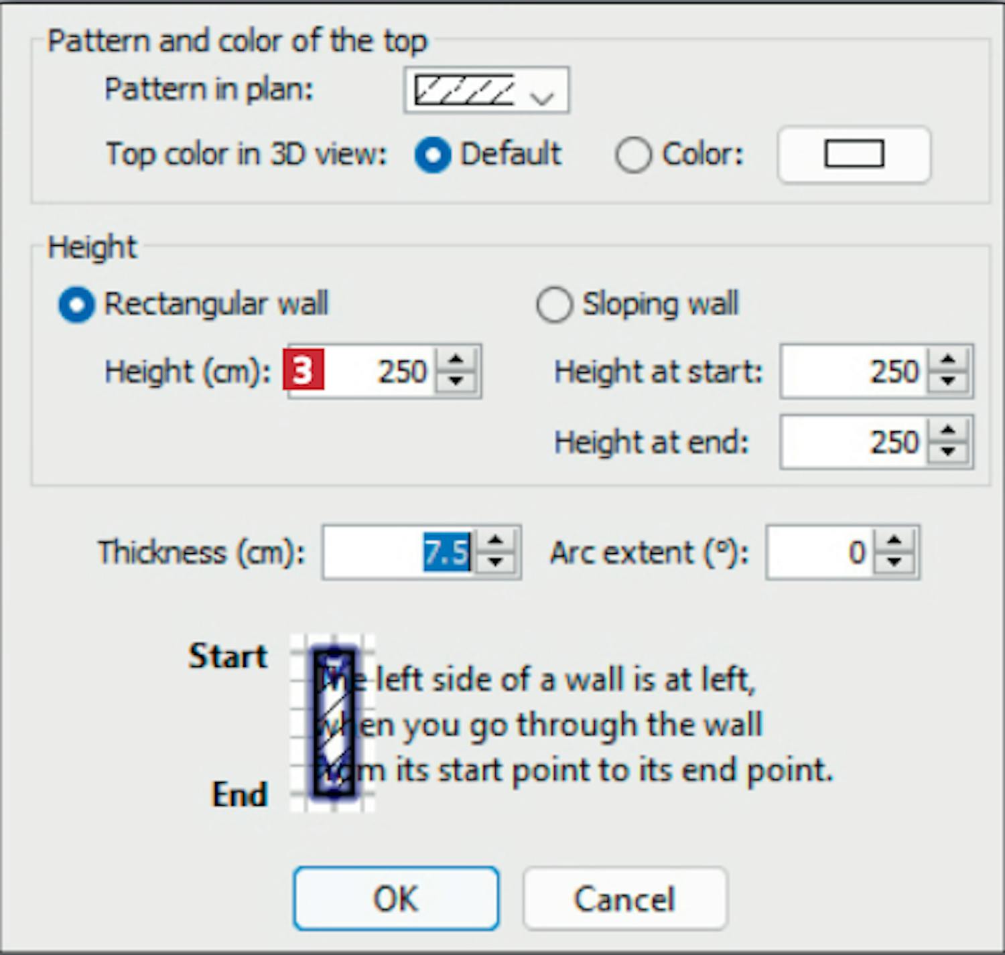Increase Height at end value
This screenshot has height=955, width=1005.
coord(948,431)
